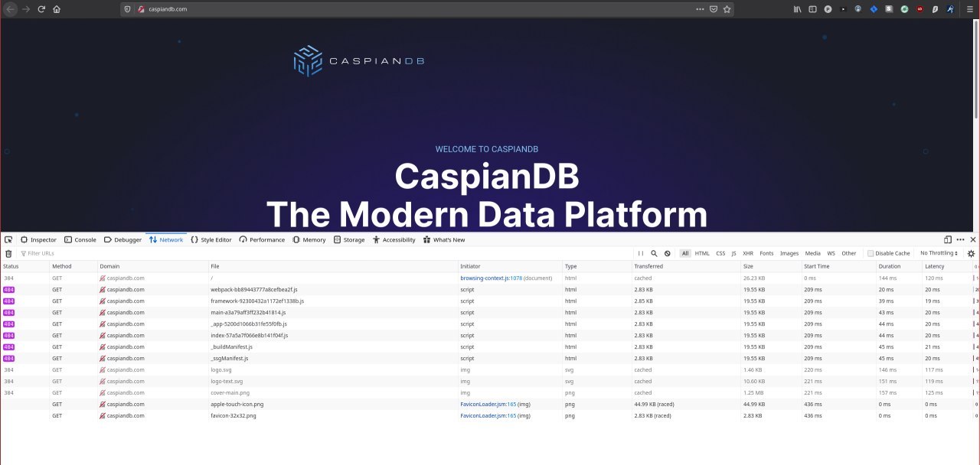Pause network recording icon

tap(641, 253)
